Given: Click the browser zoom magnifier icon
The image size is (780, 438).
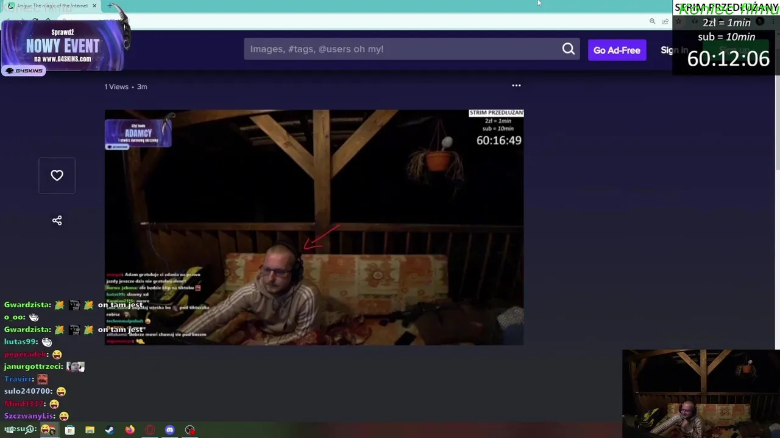Looking at the screenshot, I should pos(652,21).
